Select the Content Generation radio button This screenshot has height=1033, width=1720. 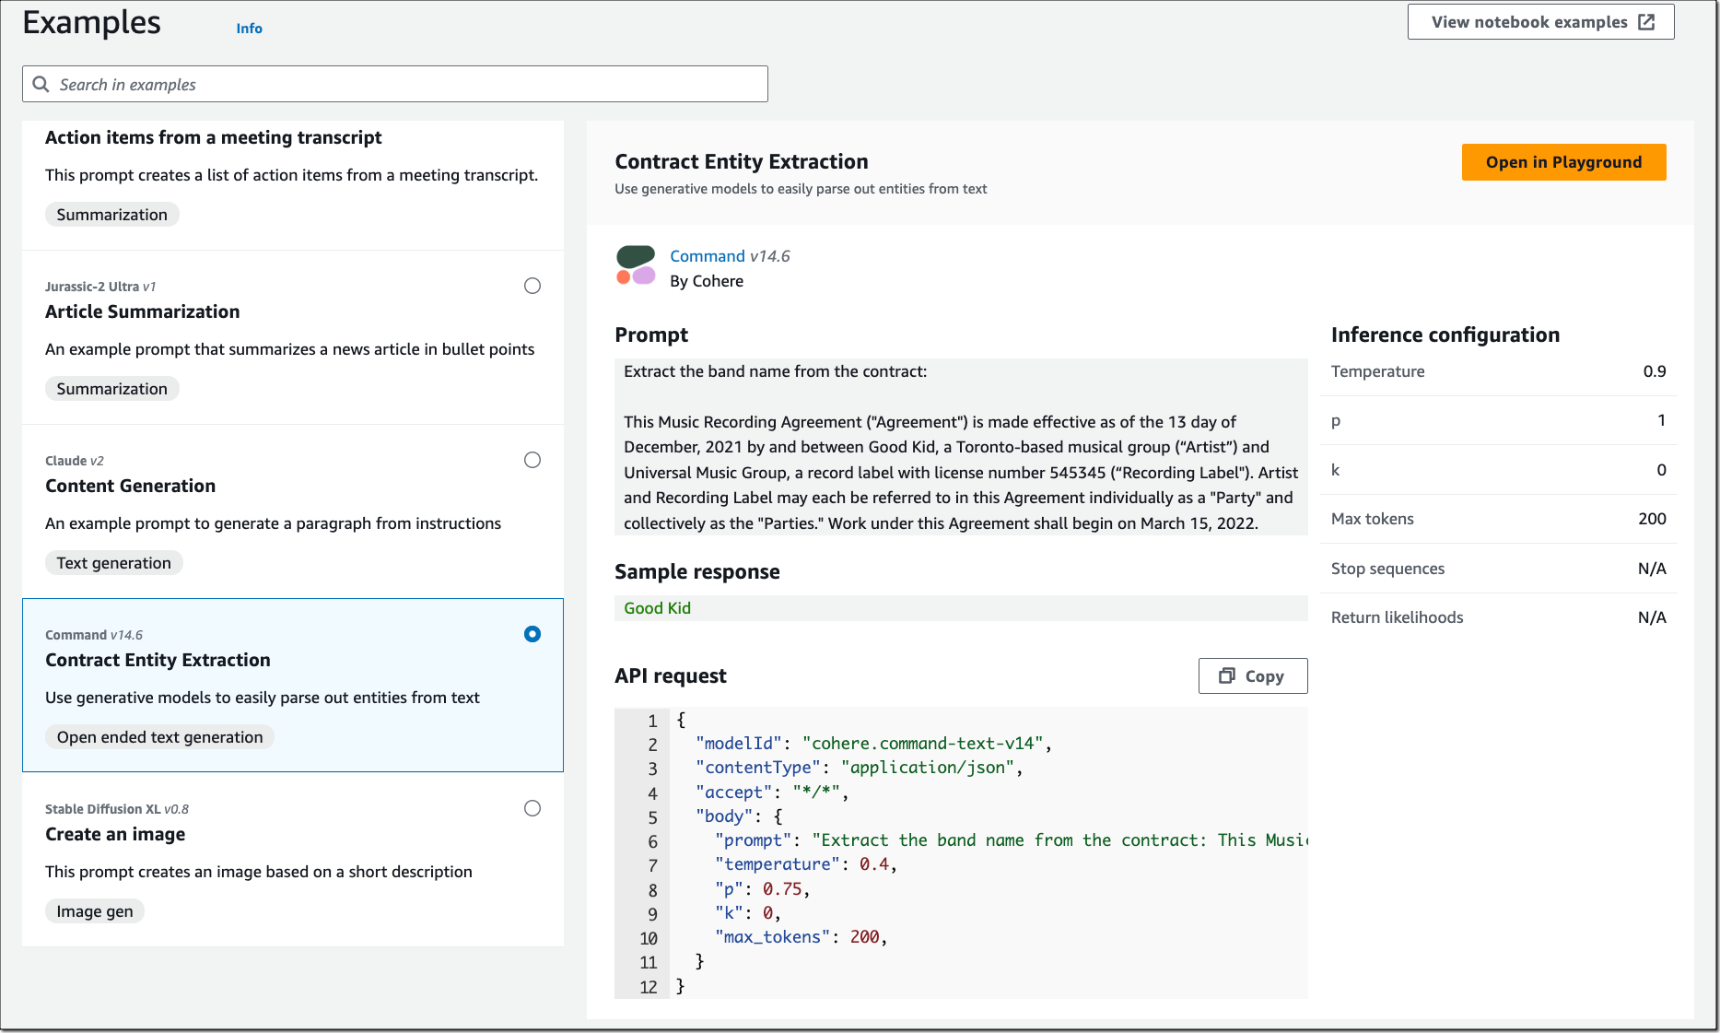point(532,460)
